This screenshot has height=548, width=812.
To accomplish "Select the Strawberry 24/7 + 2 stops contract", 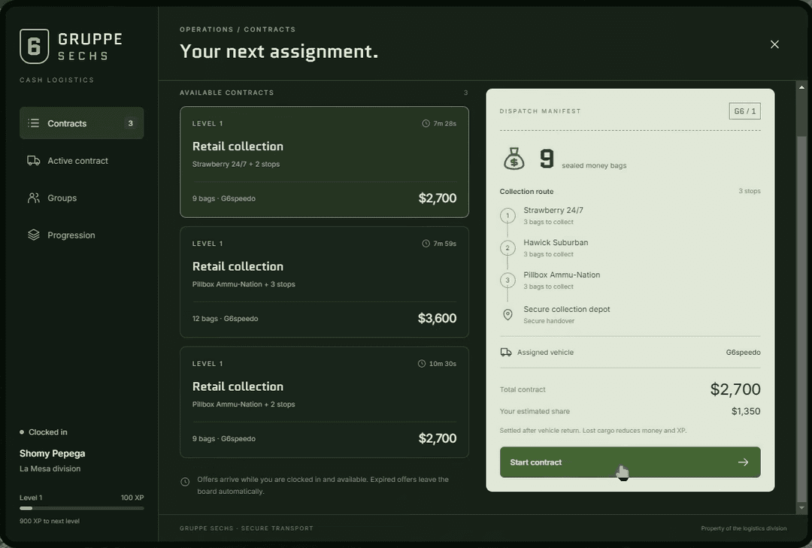I will [324, 162].
